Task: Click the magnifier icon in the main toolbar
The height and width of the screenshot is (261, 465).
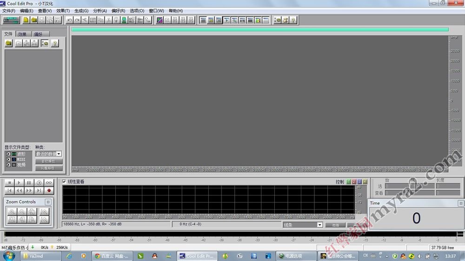Action: point(234,20)
